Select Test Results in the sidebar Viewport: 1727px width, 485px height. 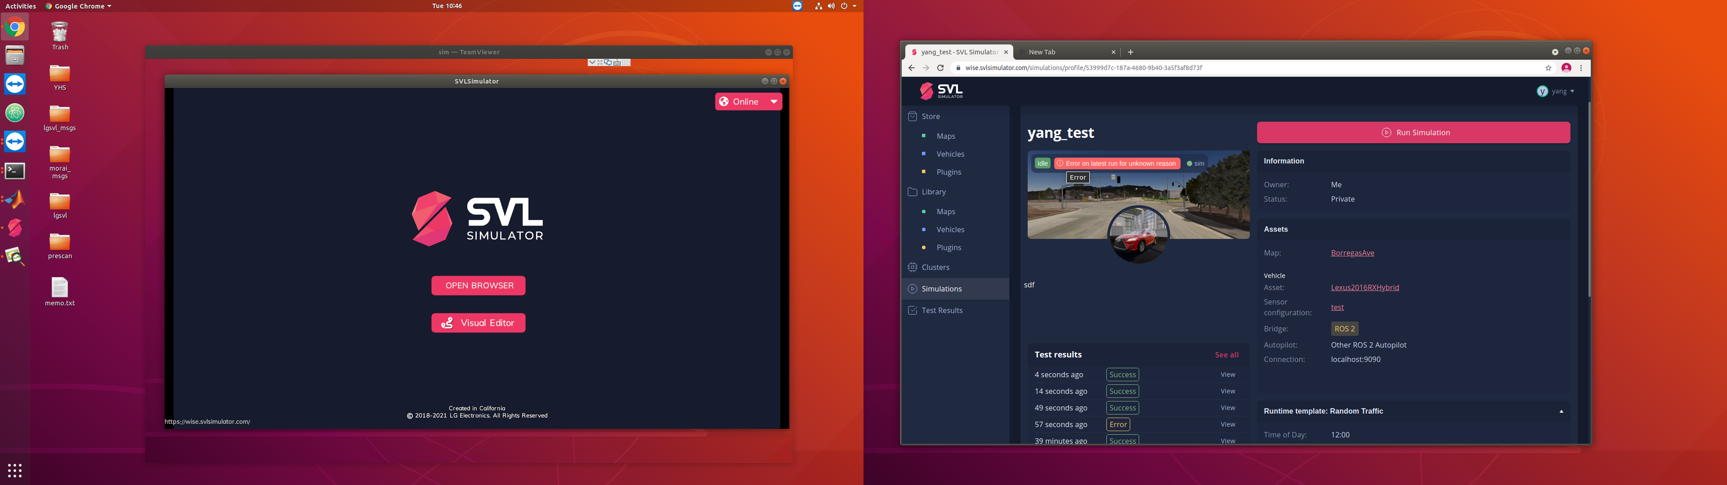click(x=941, y=310)
